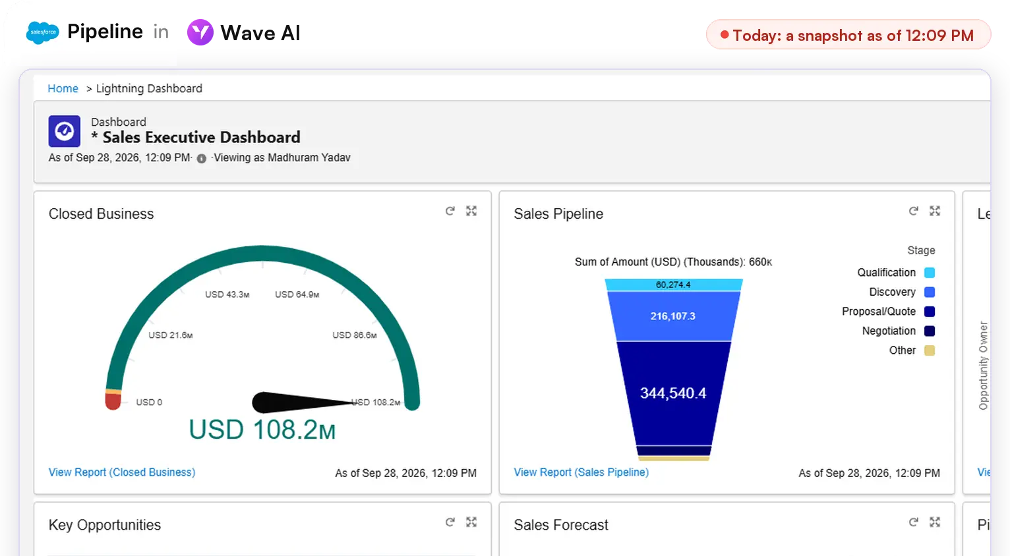Click the USD 86.6M gauge tick label

point(355,335)
